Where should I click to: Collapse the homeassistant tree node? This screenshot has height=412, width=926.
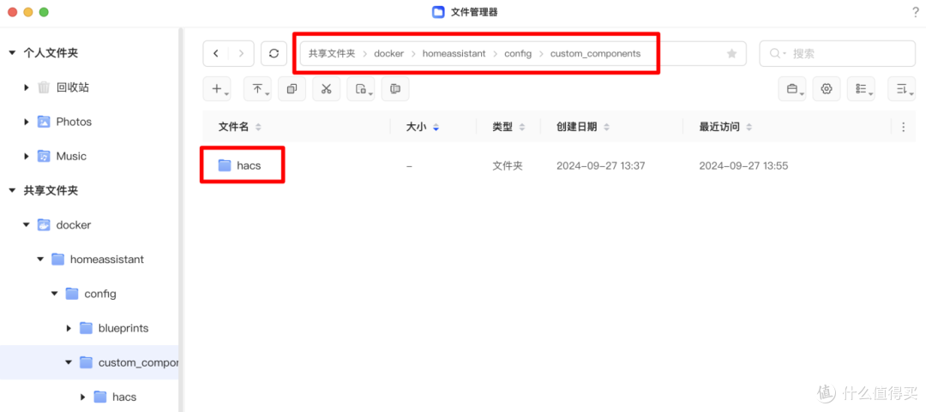coord(40,260)
